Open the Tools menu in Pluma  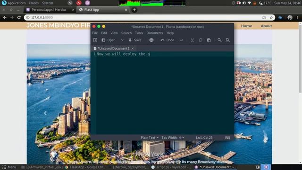tap(139, 33)
